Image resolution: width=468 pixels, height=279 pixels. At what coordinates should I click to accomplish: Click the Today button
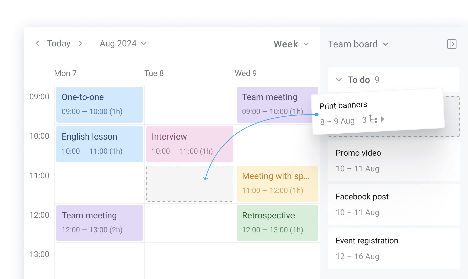tap(58, 43)
